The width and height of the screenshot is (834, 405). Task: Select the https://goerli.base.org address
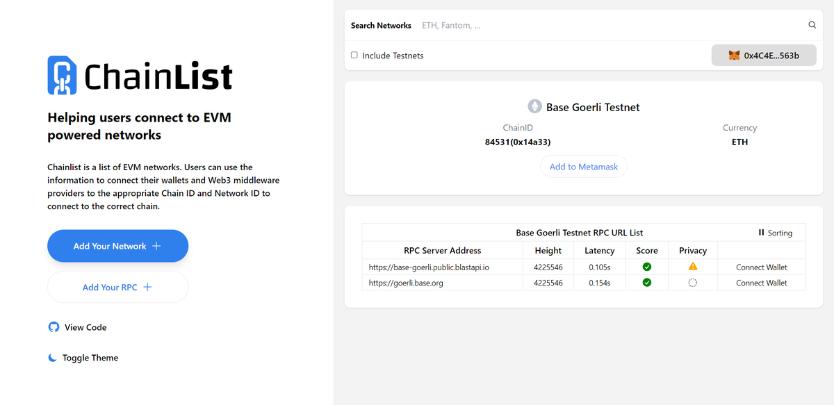pyautogui.click(x=406, y=283)
